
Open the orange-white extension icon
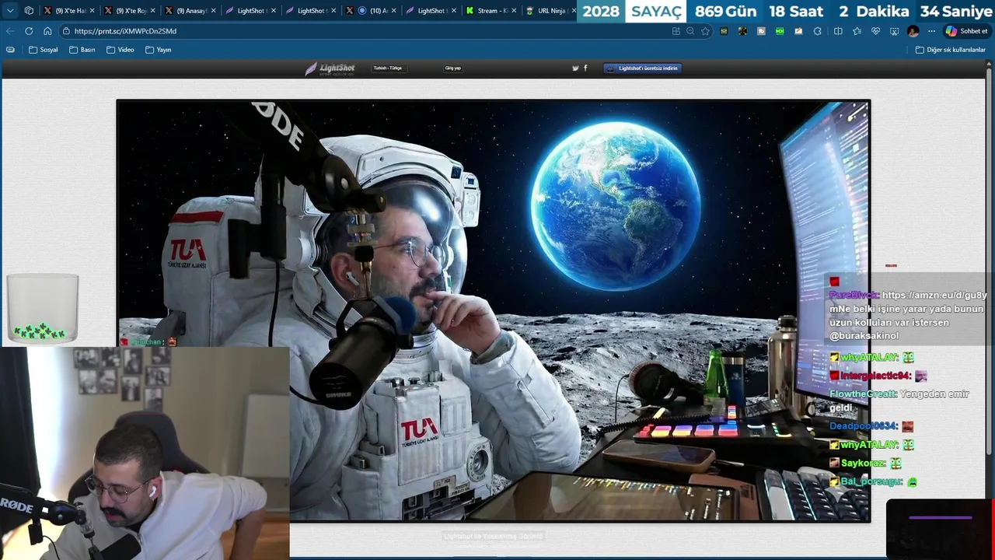(x=798, y=31)
